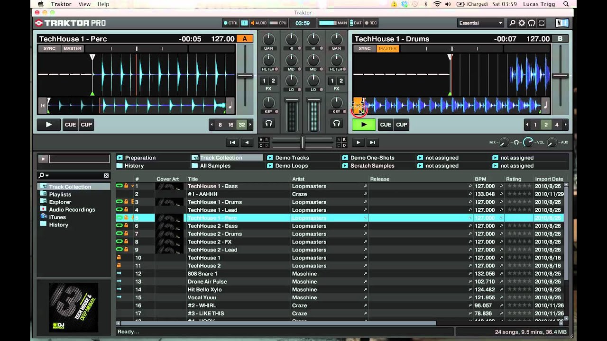Image resolution: width=607 pixels, height=341 pixels.
Task: Set Deck B loop size to 4
Action: 557,125
